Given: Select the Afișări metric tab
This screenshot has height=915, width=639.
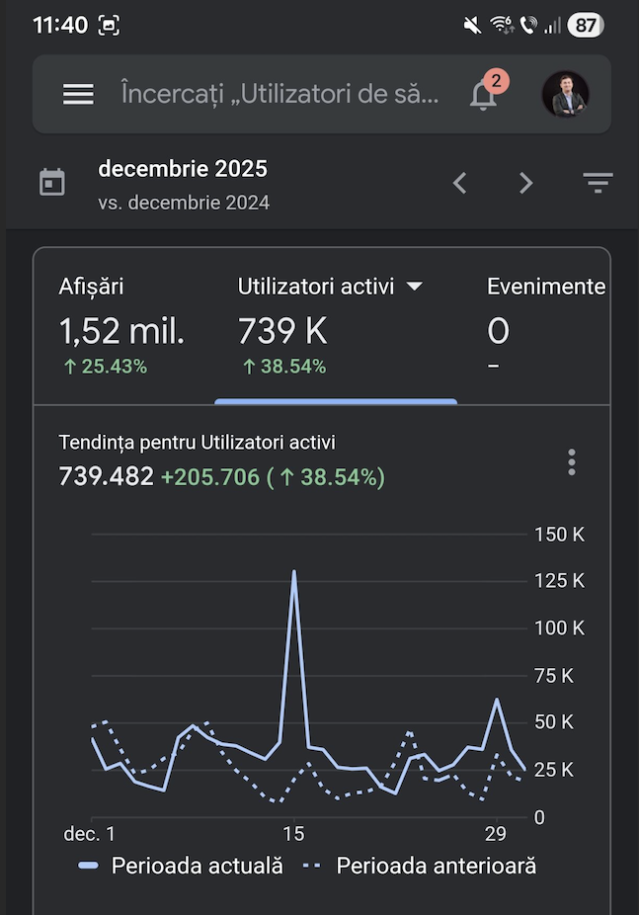Looking at the screenshot, I should [x=120, y=326].
